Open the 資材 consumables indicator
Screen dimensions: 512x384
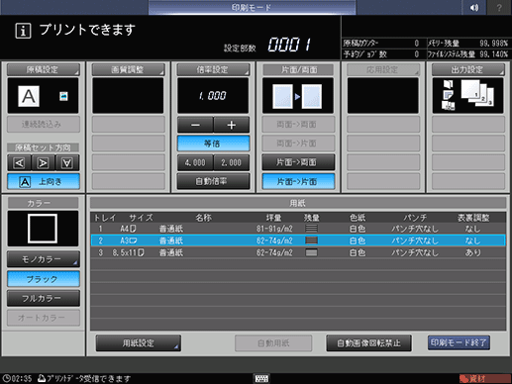click(x=484, y=379)
